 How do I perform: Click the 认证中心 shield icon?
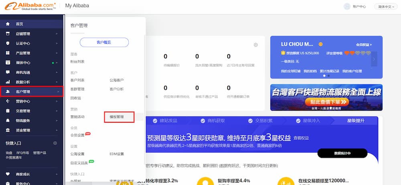coord(8,43)
